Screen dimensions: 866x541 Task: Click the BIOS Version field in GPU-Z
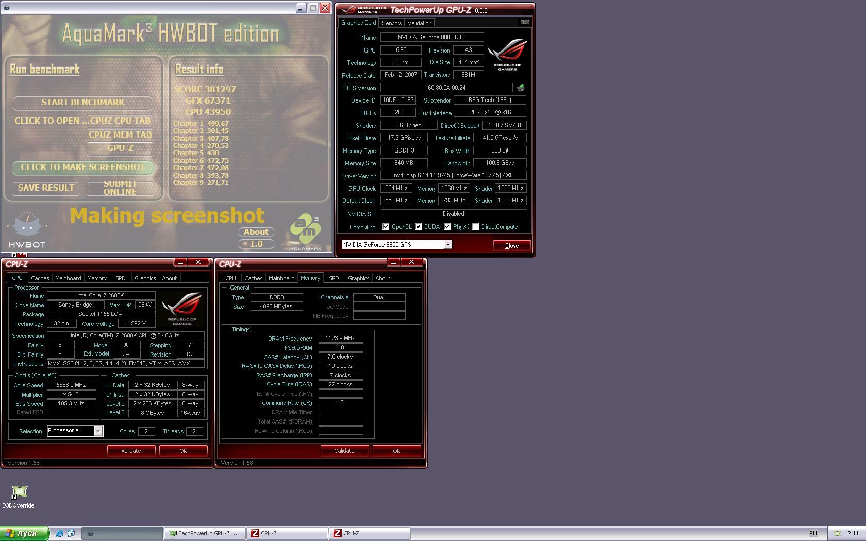pyautogui.click(x=446, y=88)
